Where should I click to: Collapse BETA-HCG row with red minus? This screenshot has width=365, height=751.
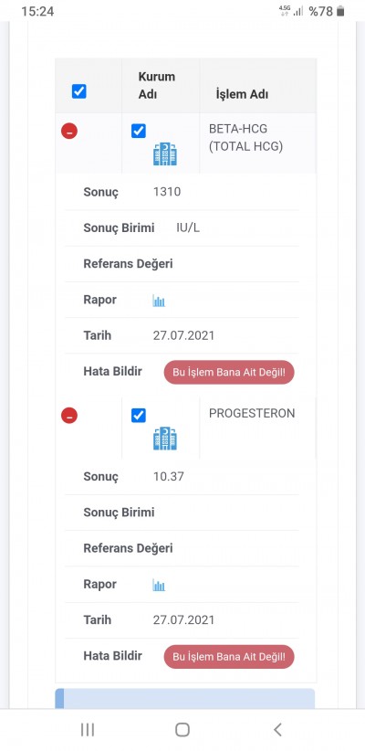point(69,131)
